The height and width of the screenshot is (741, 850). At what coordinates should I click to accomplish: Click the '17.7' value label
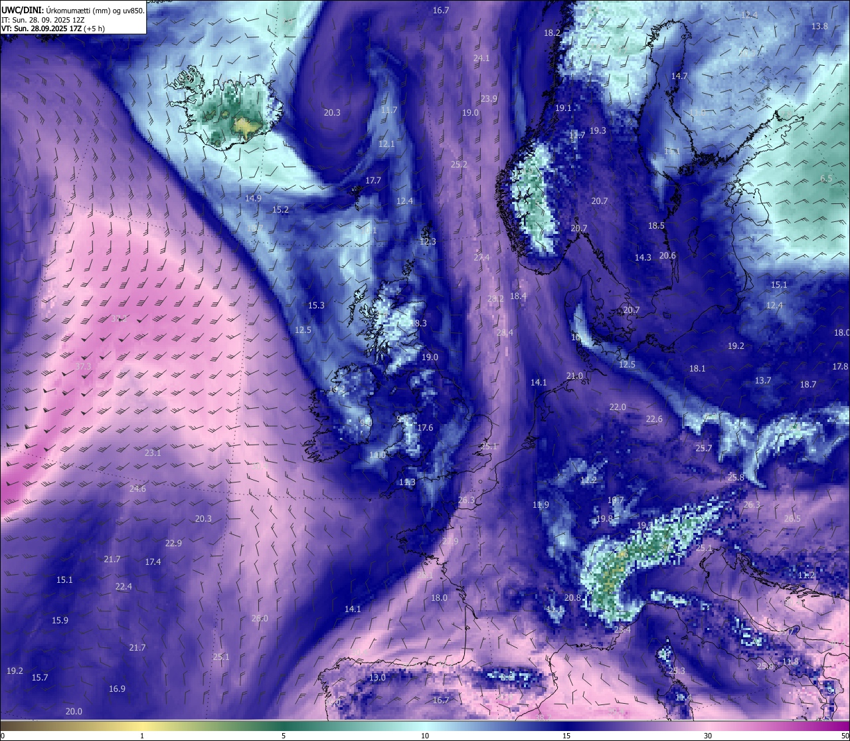(x=373, y=180)
